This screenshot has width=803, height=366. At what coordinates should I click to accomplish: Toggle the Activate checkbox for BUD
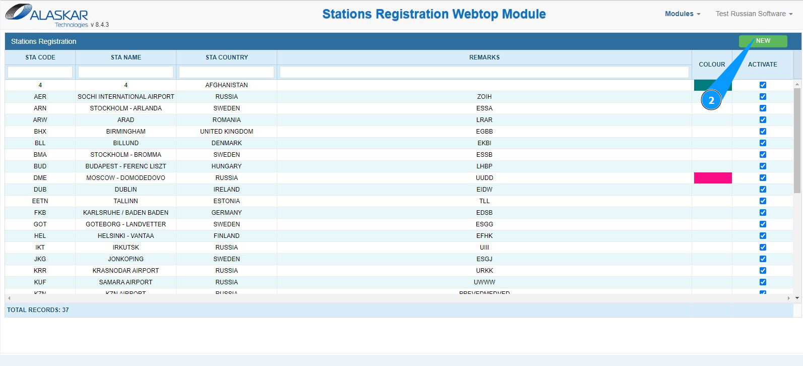click(x=763, y=166)
